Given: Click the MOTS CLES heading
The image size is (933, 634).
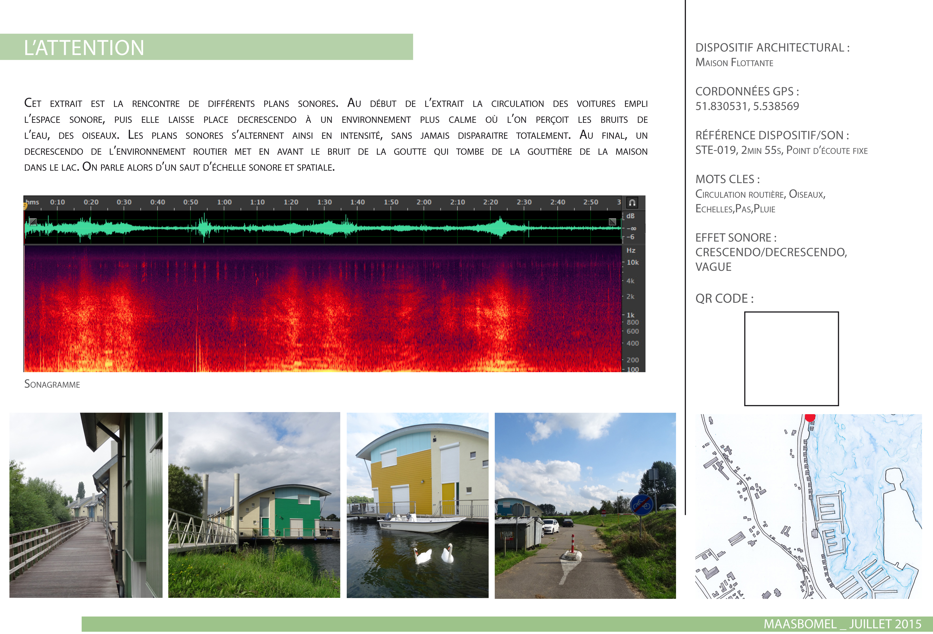Looking at the screenshot, I should point(727,179).
